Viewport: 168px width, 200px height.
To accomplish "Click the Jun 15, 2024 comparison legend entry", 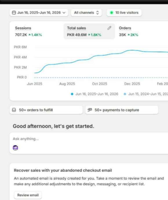I will point(146,94).
